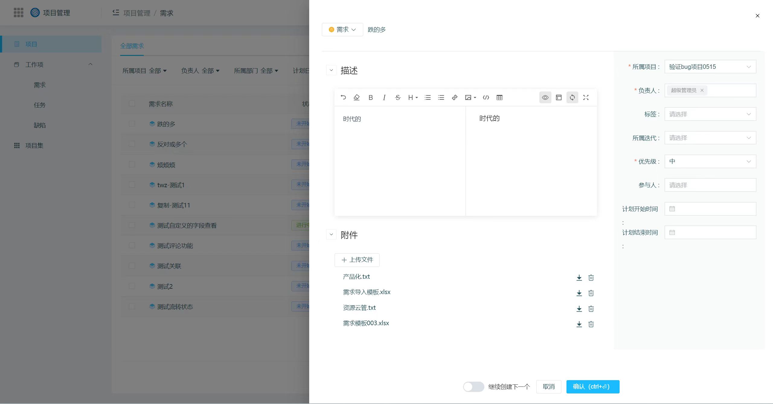Insert a code block

tap(486, 97)
